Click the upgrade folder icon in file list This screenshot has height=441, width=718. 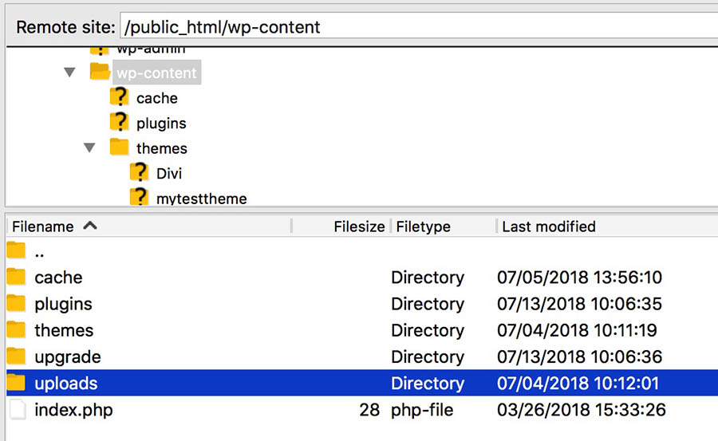point(17,356)
